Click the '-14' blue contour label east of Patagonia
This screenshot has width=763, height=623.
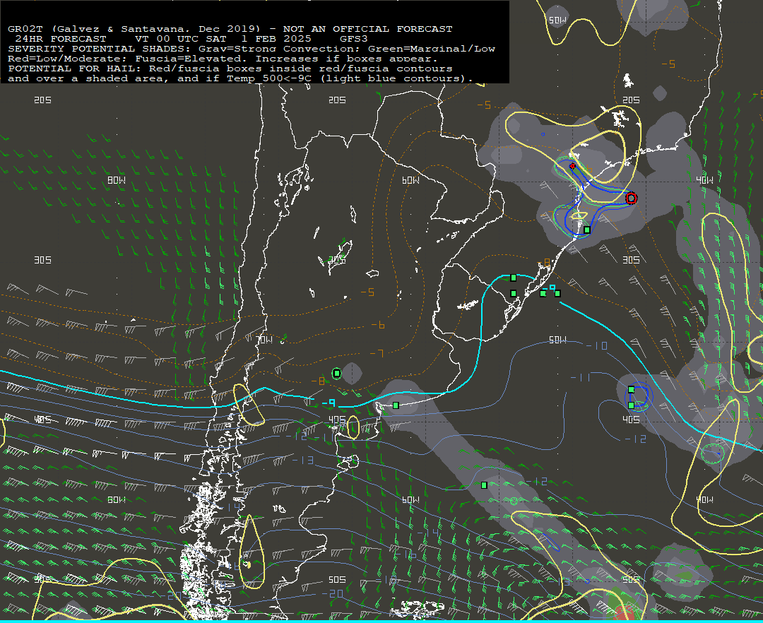point(427,533)
